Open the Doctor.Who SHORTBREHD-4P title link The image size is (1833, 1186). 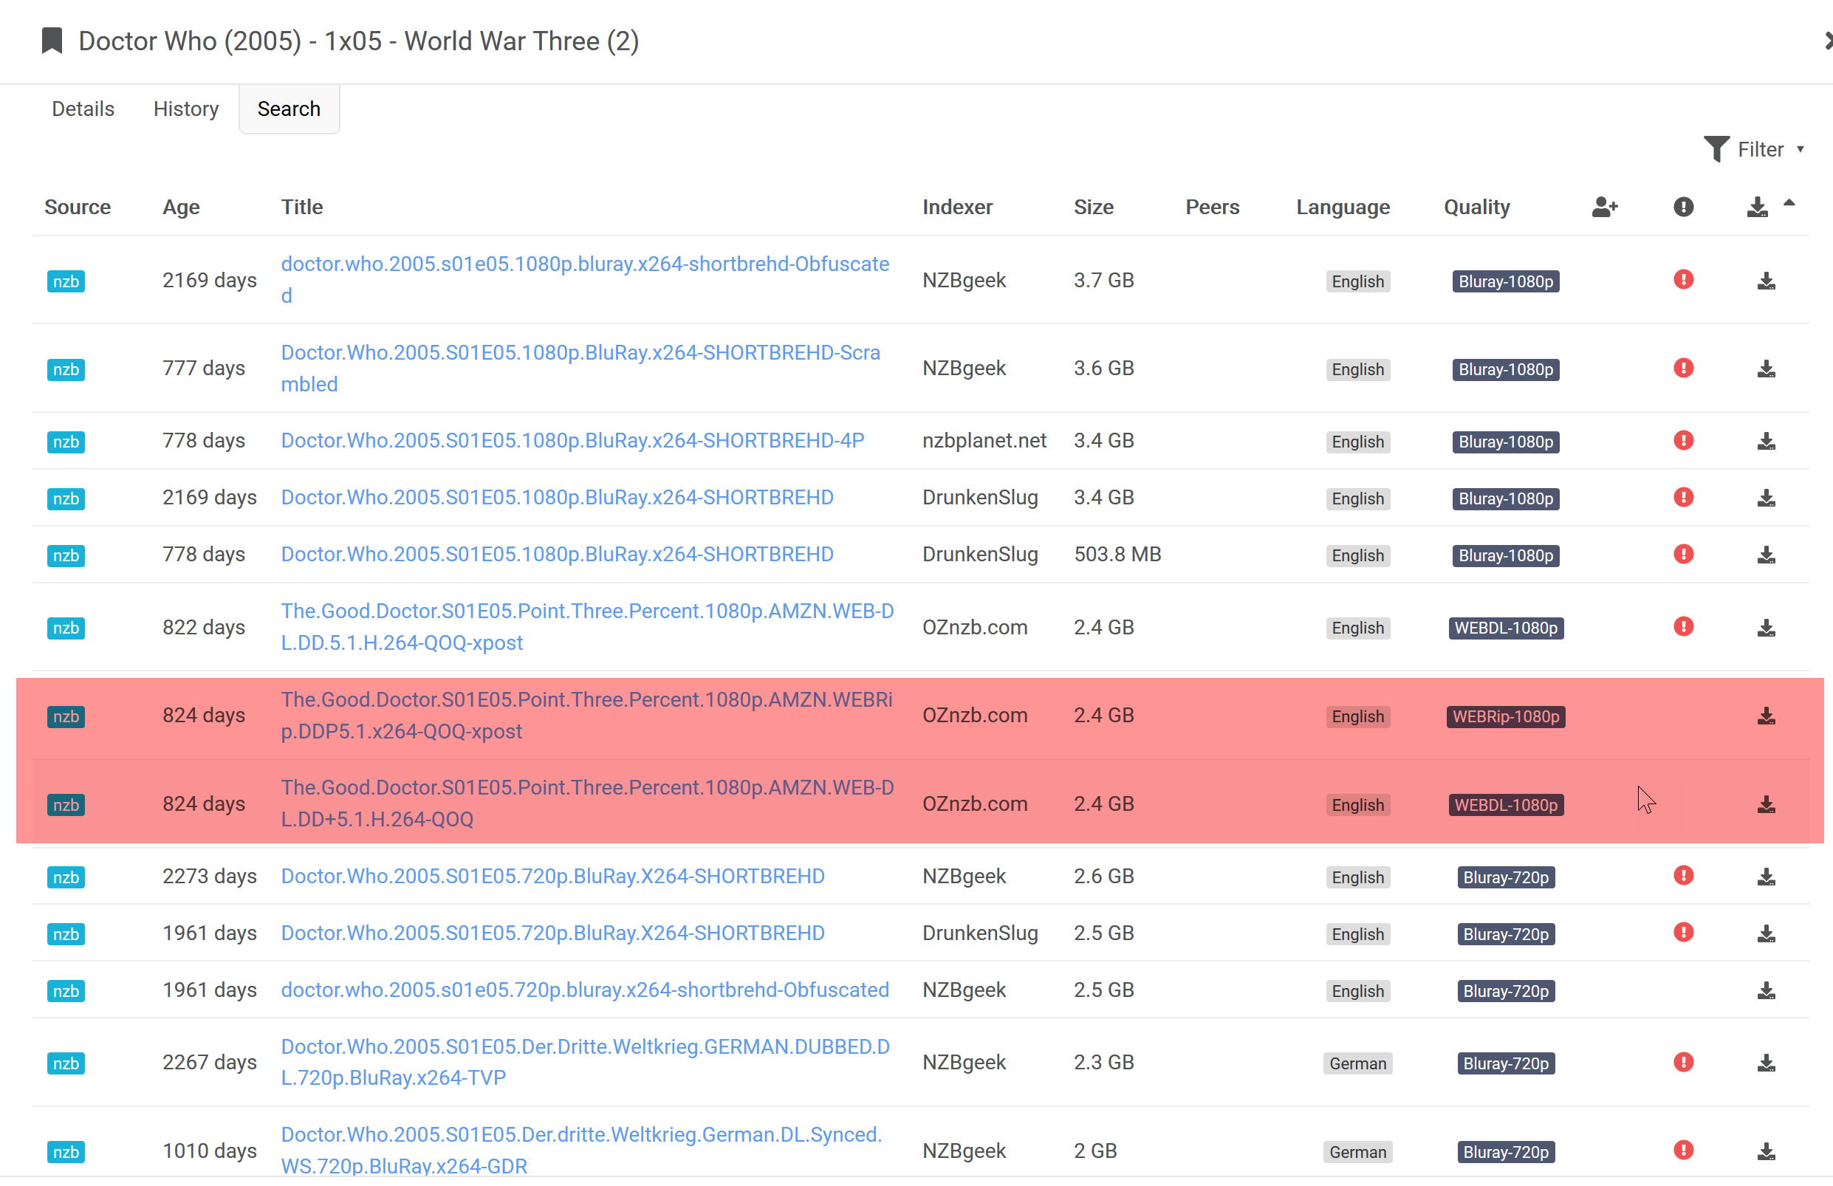click(572, 441)
